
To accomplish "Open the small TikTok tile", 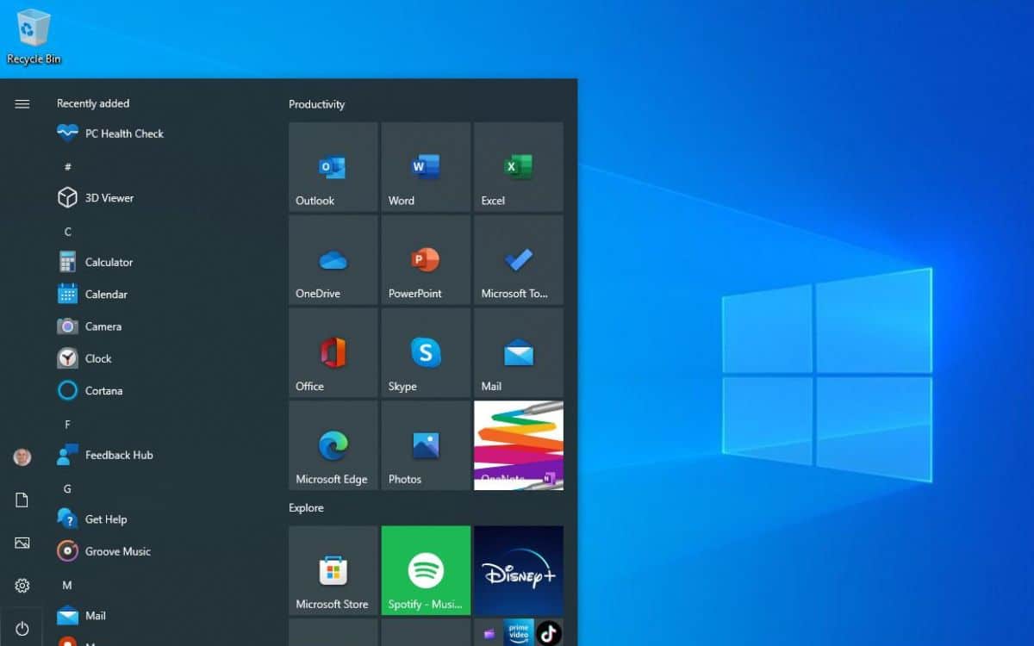I will [x=549, y=632].
